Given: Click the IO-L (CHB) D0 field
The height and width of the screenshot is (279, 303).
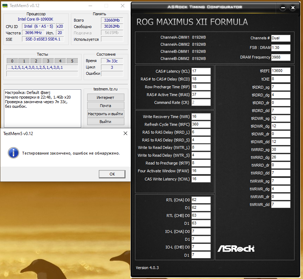Looking at the screenshot, I should (201, 247).
